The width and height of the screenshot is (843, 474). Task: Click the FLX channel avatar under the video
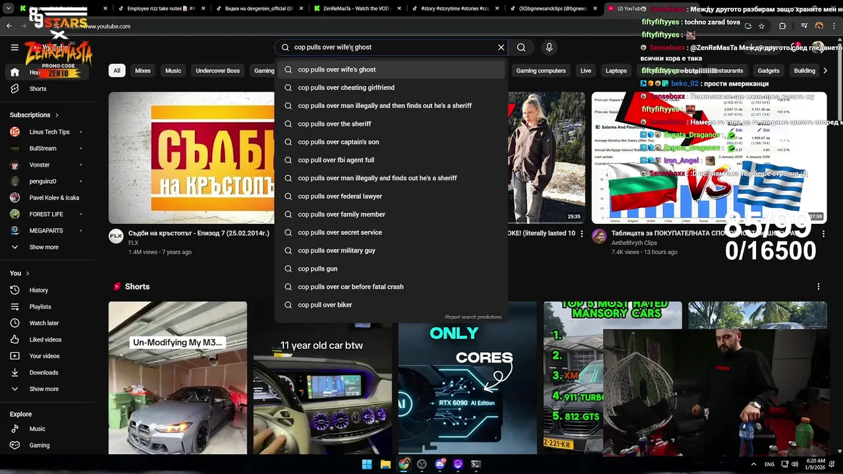(x=116, y=236)
